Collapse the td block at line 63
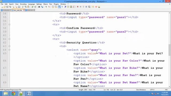The height and width of the screenshot is (96, 171). (x=9, y=46)
